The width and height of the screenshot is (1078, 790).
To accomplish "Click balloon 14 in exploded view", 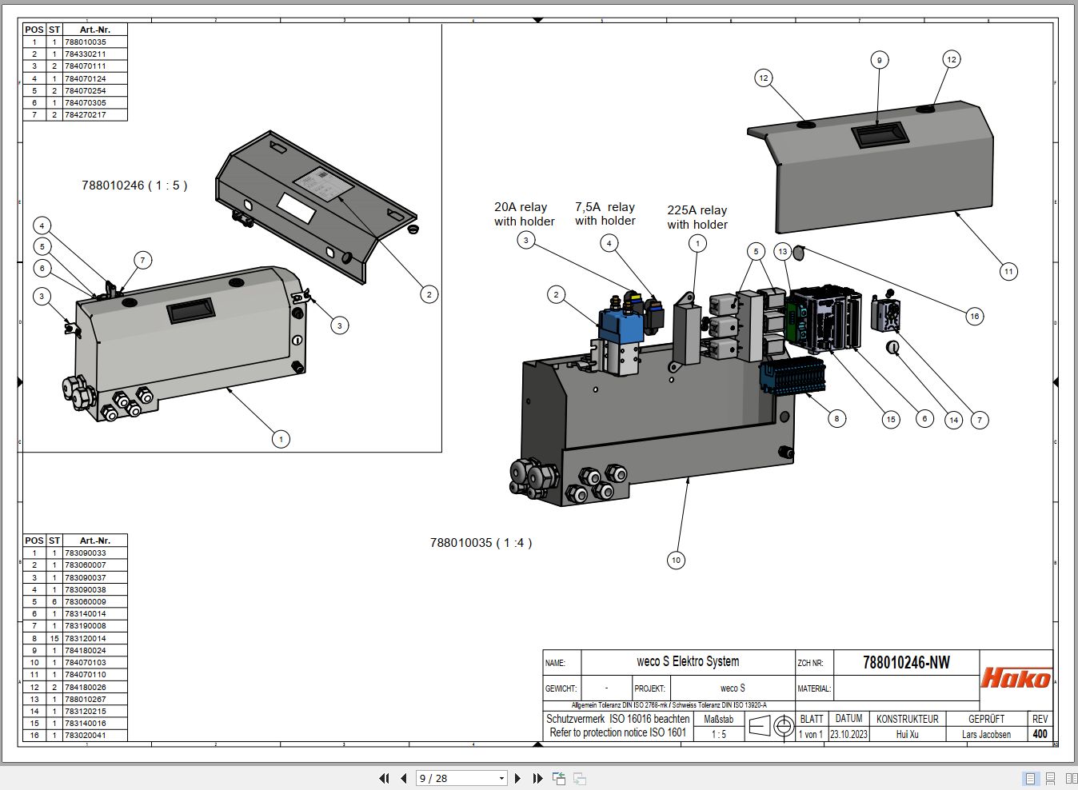I will [x=953, y=419].
